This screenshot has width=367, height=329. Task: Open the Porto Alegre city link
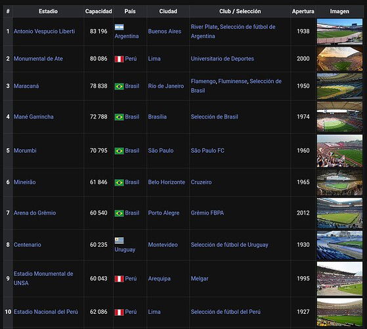click(x=163, y=213)
